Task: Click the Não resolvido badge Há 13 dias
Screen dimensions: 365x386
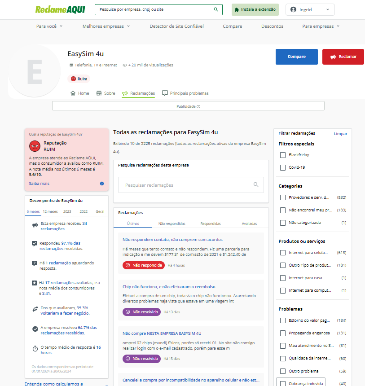Action: [141, 312]
